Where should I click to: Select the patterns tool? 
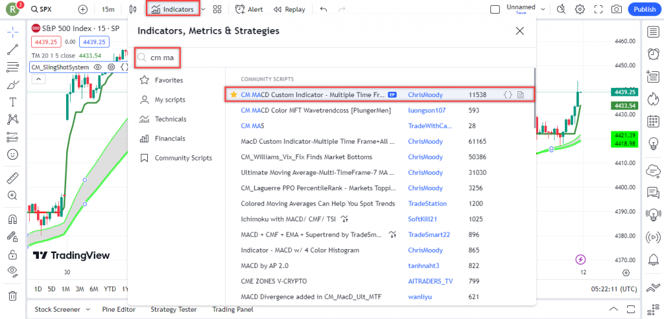point(13,120)
